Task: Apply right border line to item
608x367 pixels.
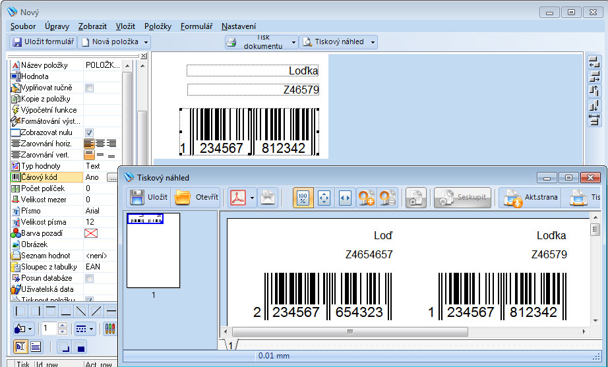Action: tap(36, 311)
